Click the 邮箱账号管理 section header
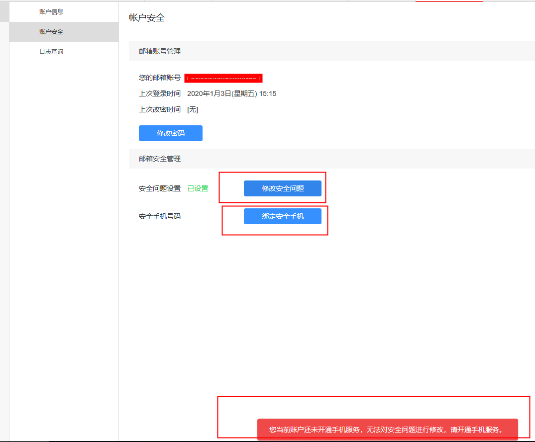The height and width of the screenshot is (442, 535). (x=160, y=51)
